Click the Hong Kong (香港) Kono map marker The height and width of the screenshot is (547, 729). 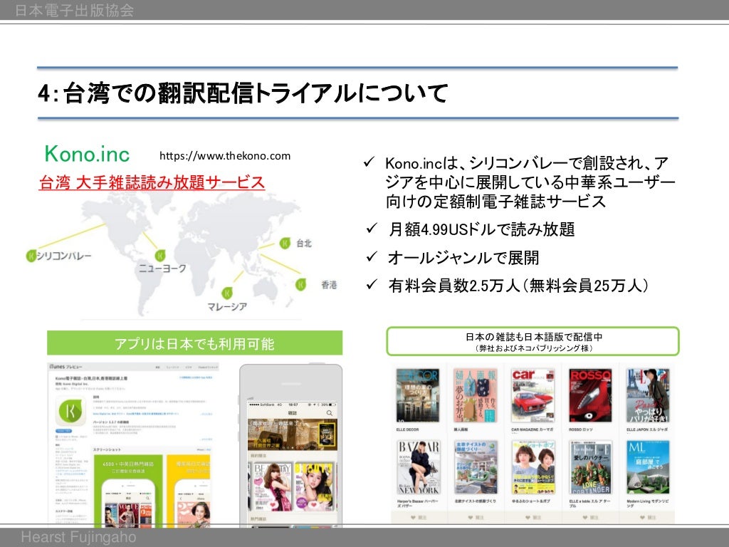tap(301, 284)
